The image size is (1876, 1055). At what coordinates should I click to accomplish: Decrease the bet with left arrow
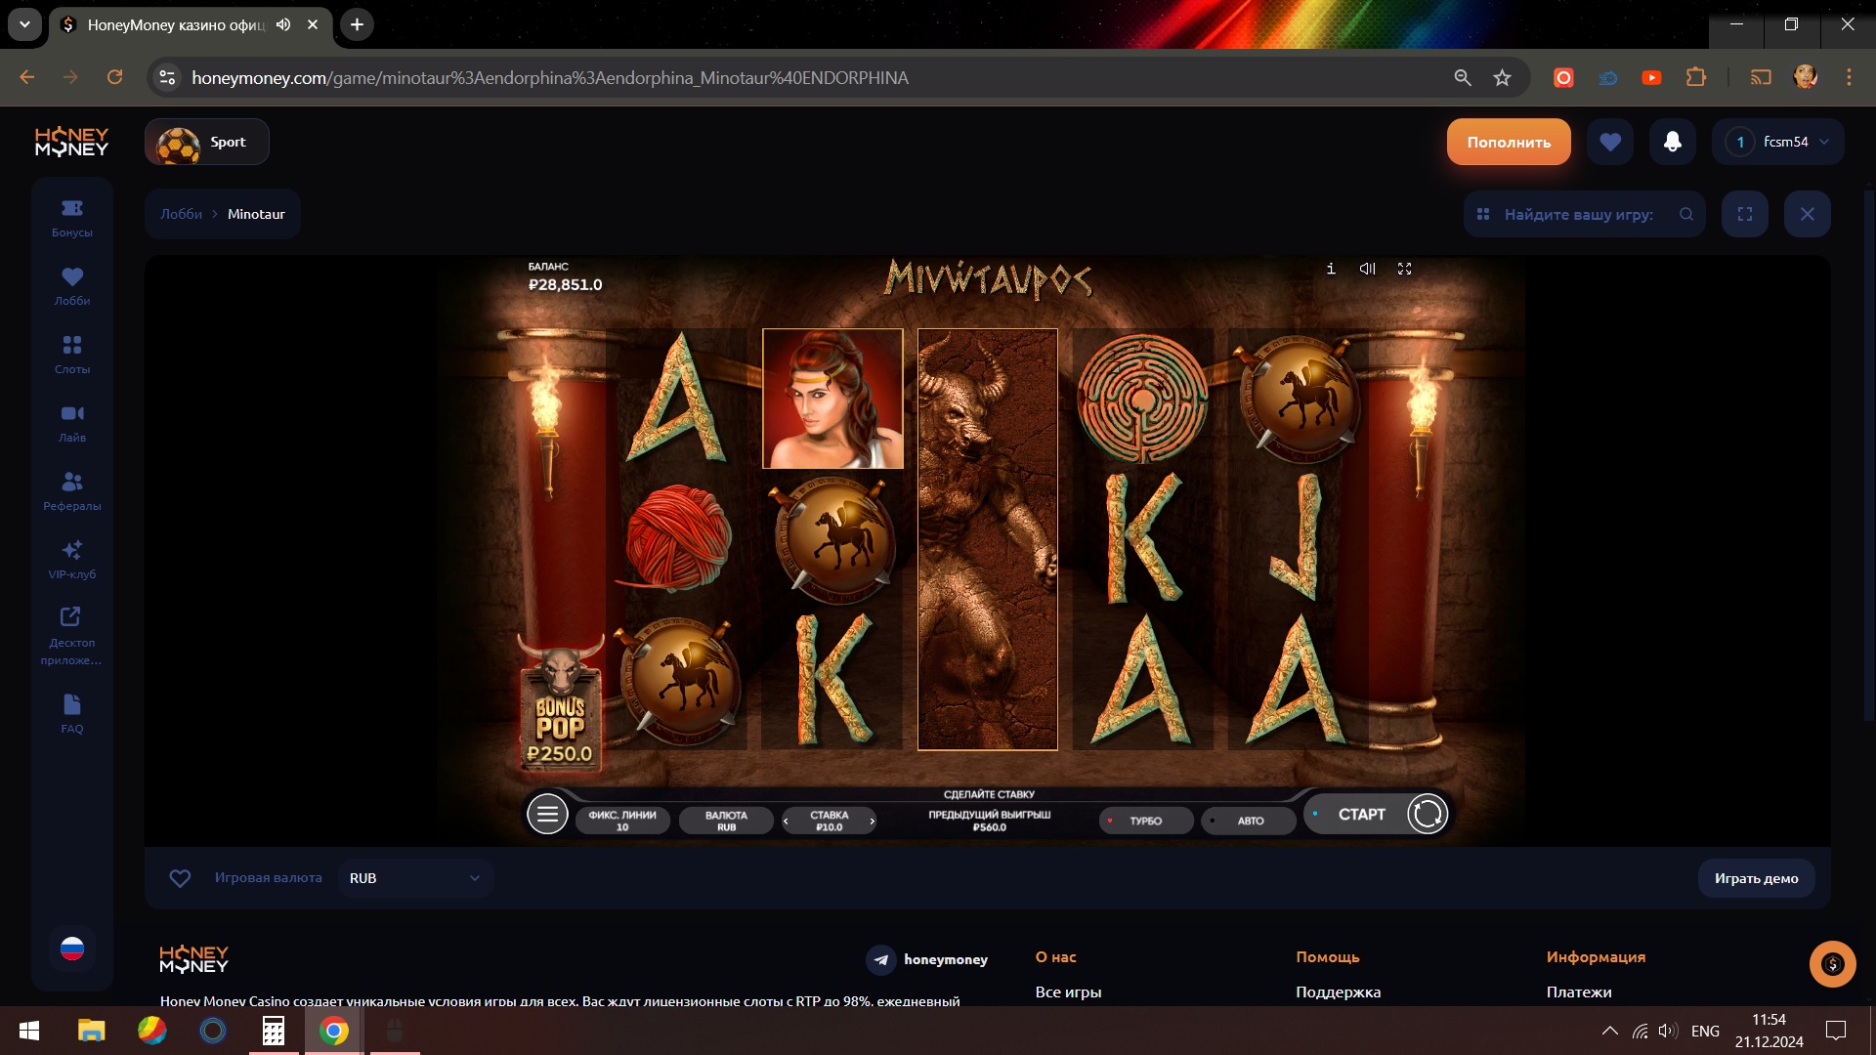[x=786, y=821]
